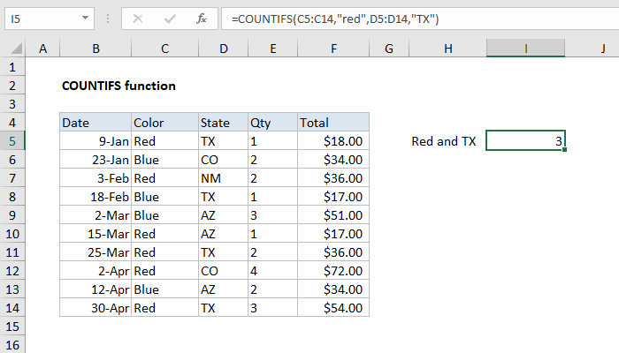Screen dimensions: 619x353
Task: Select column C header
Action: pyautogui.click(x=164, y=48)
